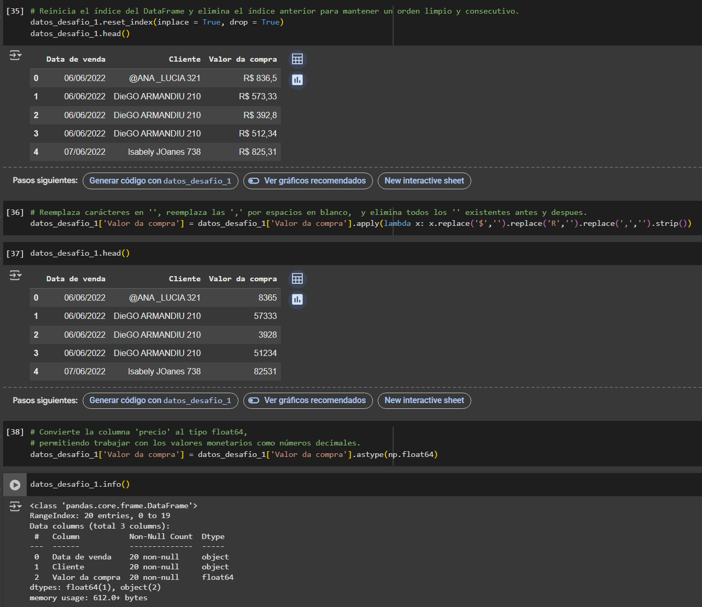Toggle output options icon for cell 35 output
The image size is (702, 607).
click(x=15, y=55)
